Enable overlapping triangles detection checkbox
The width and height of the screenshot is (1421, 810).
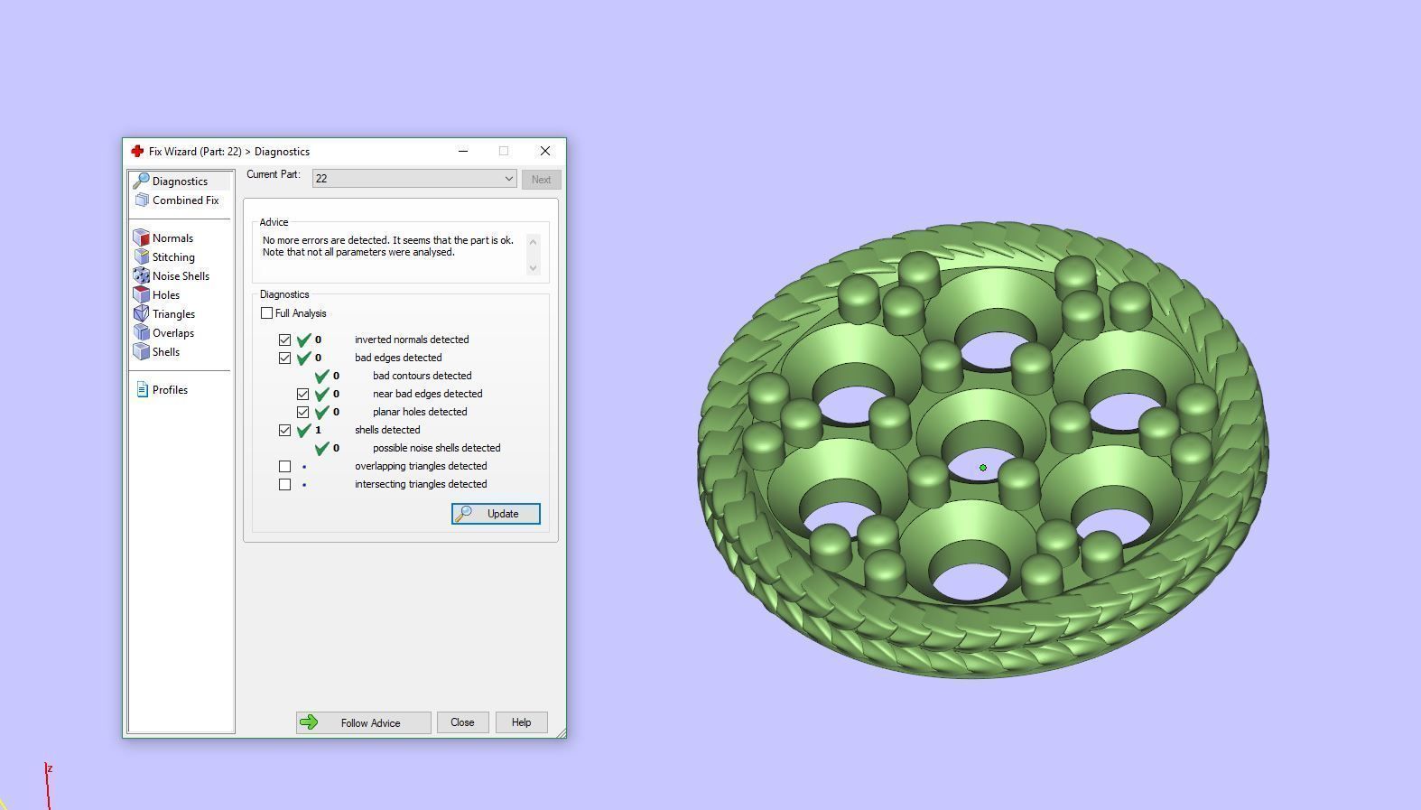tap(285, 467)
